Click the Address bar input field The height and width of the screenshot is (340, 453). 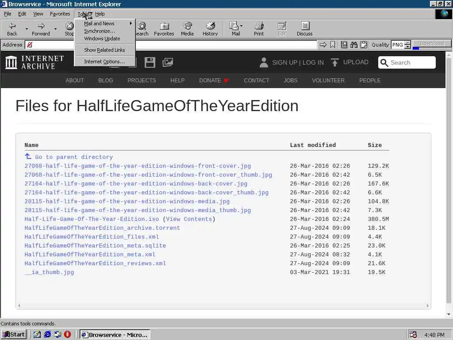171,45
